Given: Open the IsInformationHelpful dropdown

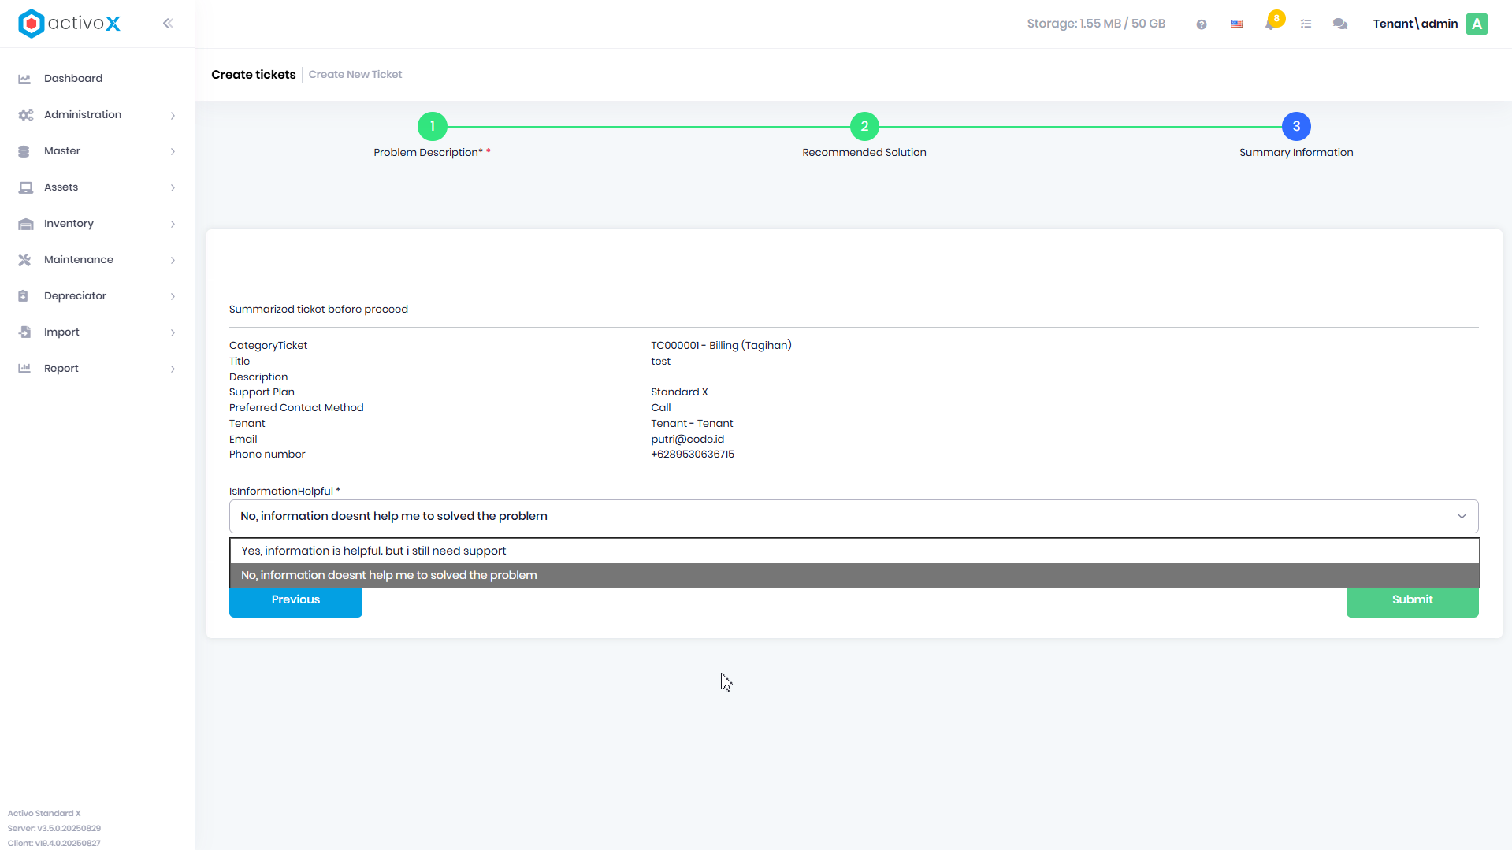Looking at the screenshot, I should pos(853,517).
